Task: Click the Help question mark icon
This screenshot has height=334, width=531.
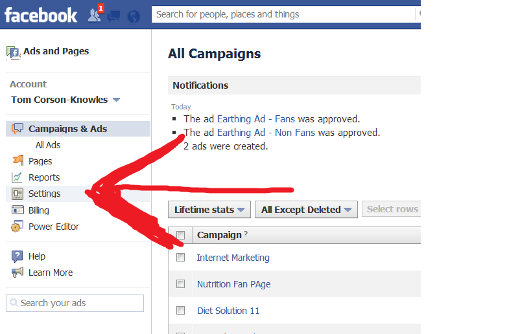Action: 17,256
